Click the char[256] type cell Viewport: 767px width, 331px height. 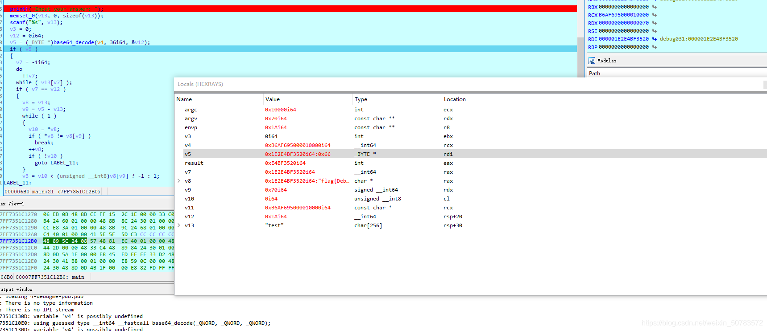368,225
